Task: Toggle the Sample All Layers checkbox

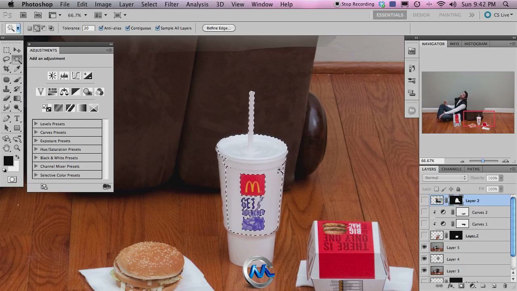Action: [158, 28]
